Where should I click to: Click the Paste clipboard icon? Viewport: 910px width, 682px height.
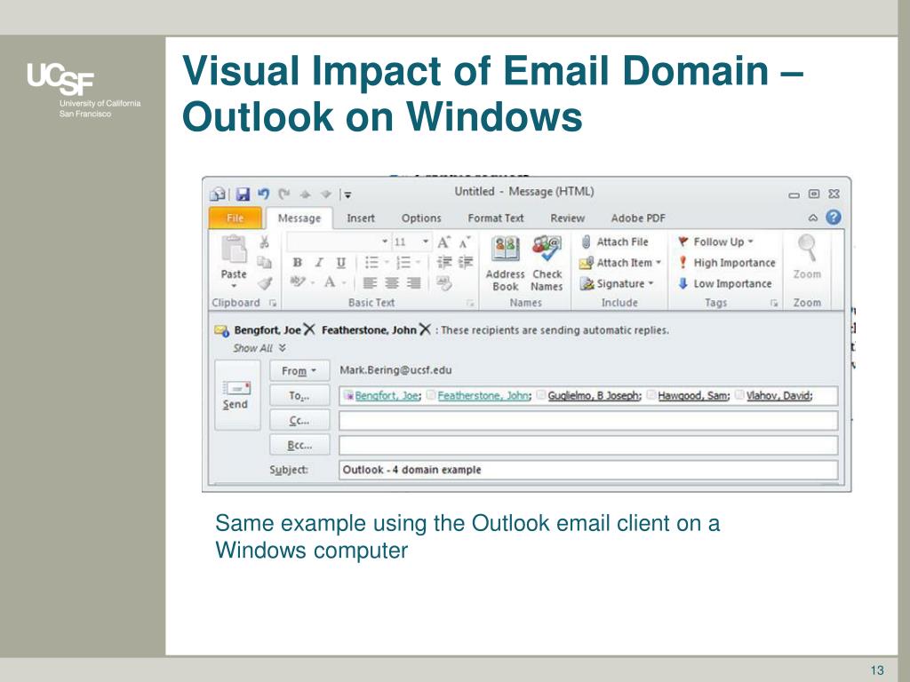pyautogui.click(x=234, y=250)
